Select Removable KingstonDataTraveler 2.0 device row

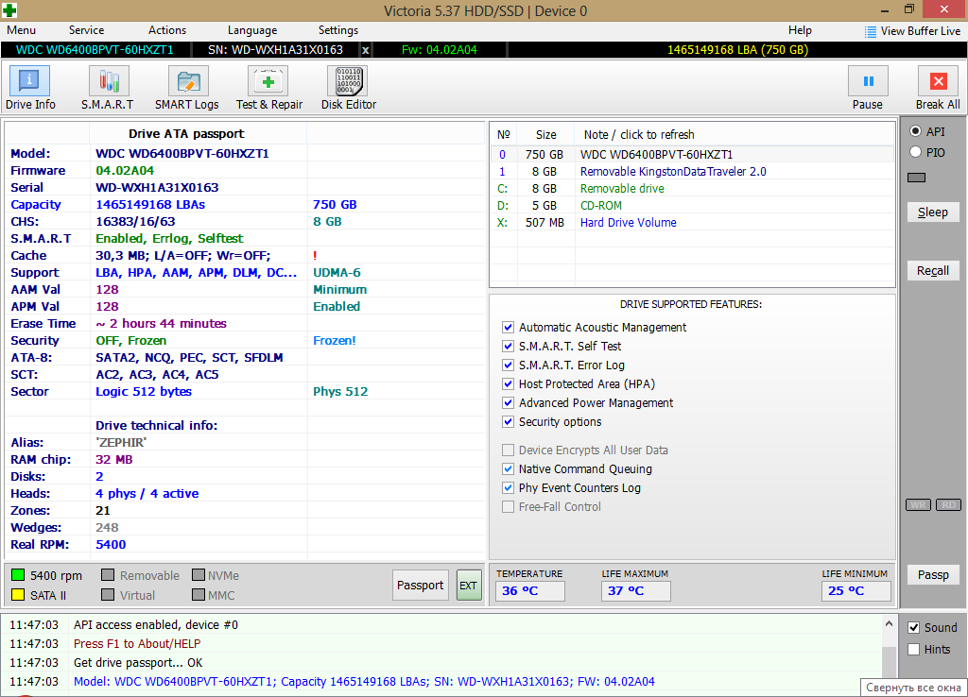coord(692,172)
